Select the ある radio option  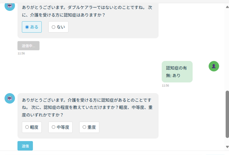click(32, 27)
